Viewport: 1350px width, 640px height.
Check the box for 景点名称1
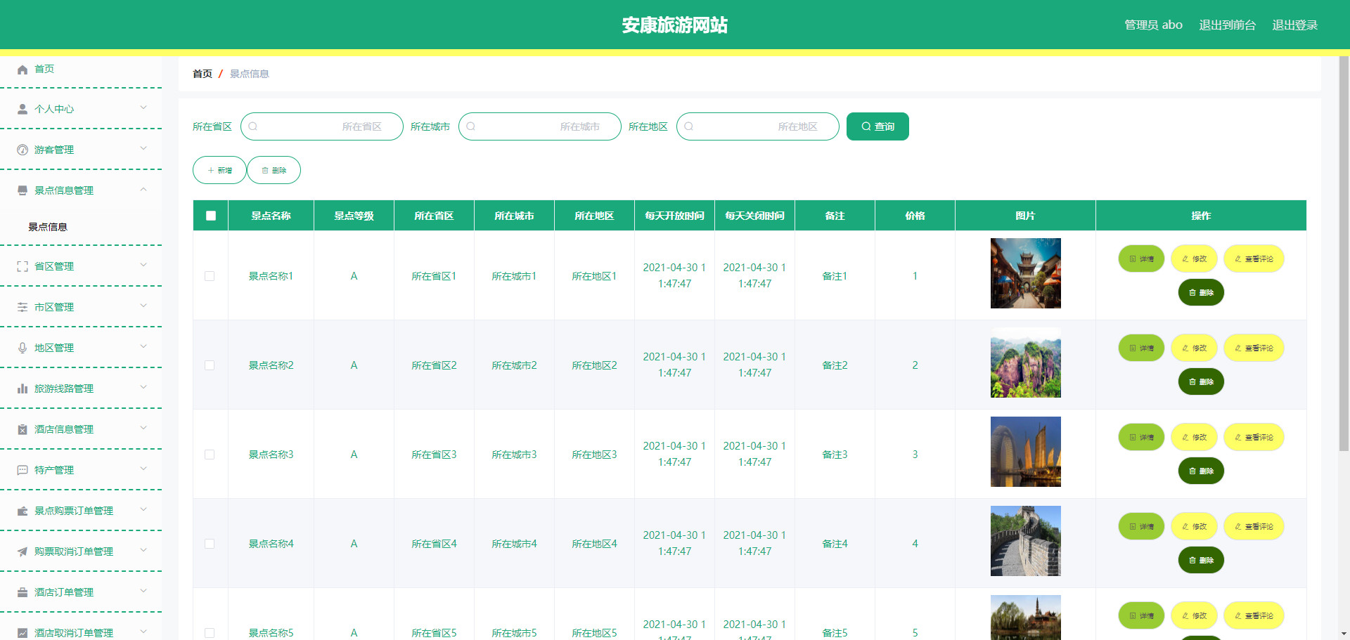click(x=210, y=276)
